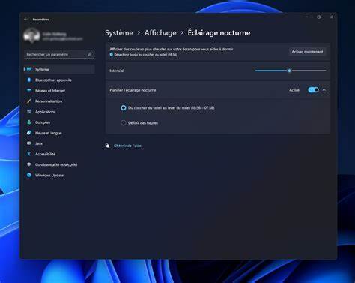The image size is (355, 283).
Task: Click the user account name text
Action: tap(55, 34)
